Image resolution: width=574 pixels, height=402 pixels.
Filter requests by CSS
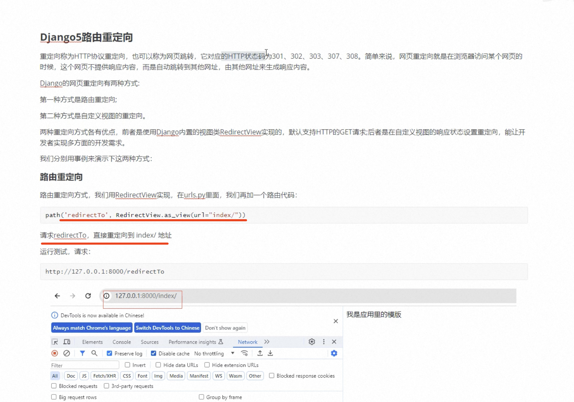127,376
